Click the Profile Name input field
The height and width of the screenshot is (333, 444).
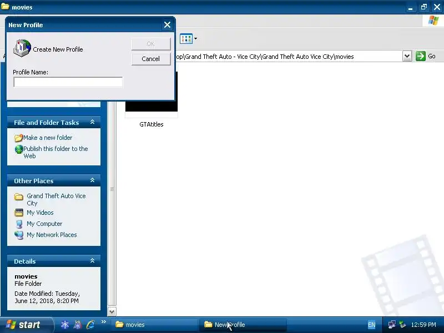click(x=68, y=82)
